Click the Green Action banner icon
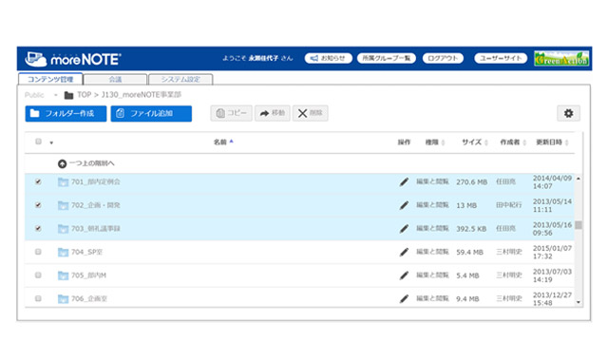 point(561,59)
